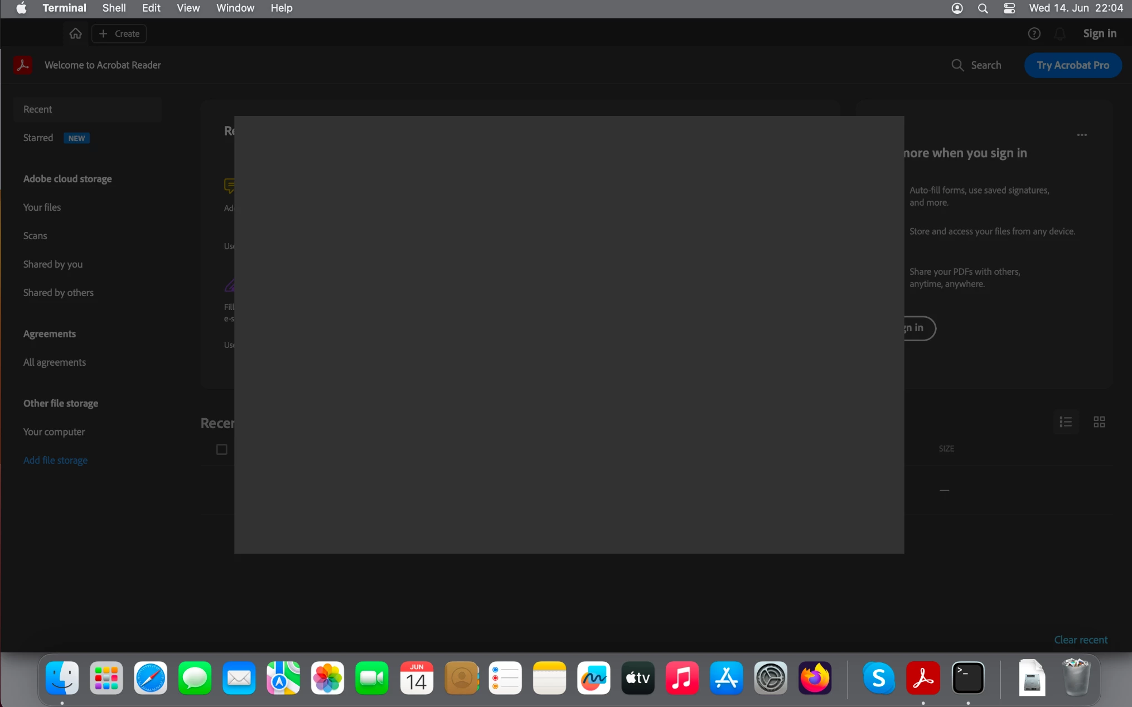Switch to list view icon
Viewport: 1132px width, 707px height.
pyautogui.click(x=1066, y=422)
